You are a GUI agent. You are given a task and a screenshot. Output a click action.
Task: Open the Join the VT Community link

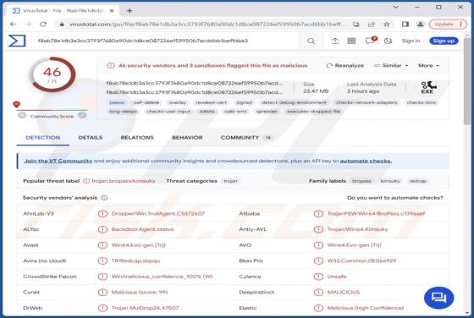[x=58, y=161]
